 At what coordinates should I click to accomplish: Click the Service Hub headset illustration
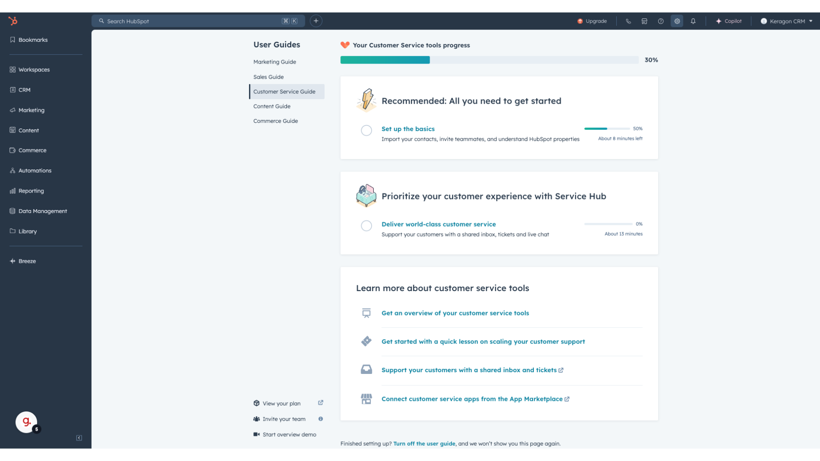click(x=366, y=195)
